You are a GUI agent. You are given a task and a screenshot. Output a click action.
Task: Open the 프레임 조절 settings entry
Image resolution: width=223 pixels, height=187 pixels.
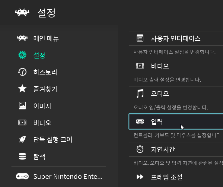point(176,177)
